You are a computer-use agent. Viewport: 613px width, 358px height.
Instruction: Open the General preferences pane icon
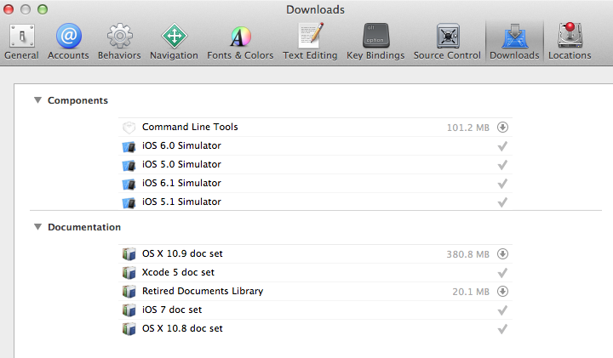click(22, 36)
